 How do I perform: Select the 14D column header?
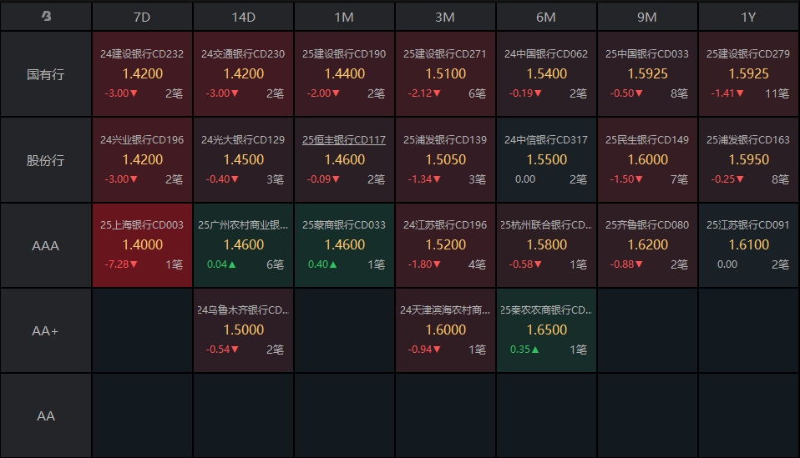pos(243,17)
